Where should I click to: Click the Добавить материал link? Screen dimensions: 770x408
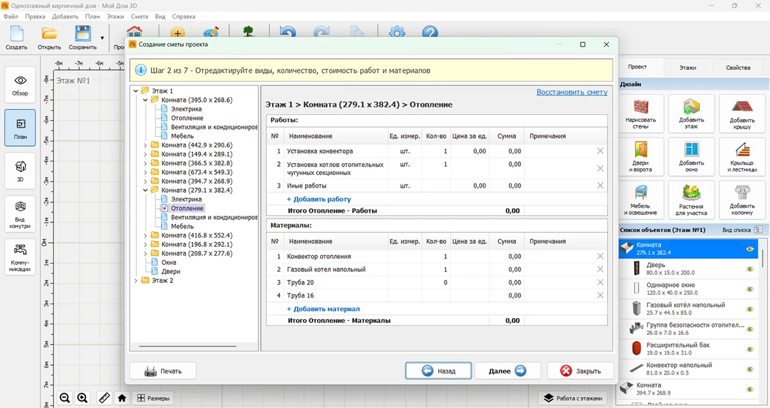(x=323, y=309)
